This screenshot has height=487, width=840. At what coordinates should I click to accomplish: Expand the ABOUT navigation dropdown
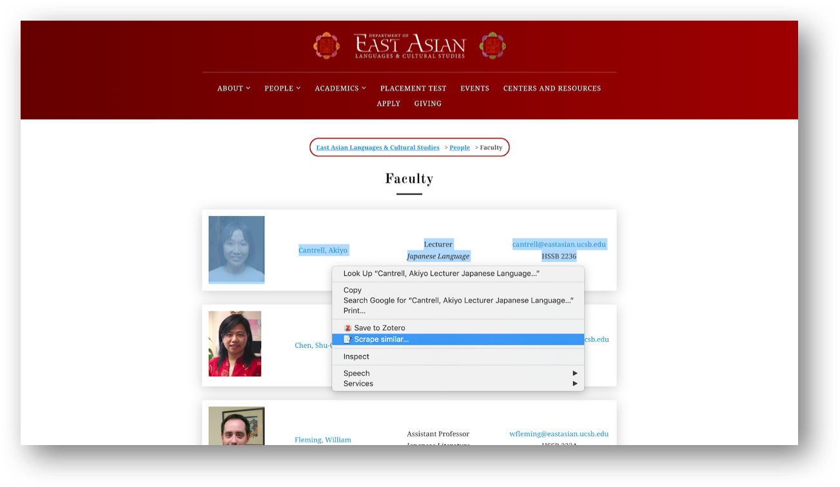[234, 88]
